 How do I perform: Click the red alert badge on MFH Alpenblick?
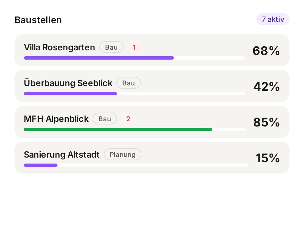coord(128,119)
